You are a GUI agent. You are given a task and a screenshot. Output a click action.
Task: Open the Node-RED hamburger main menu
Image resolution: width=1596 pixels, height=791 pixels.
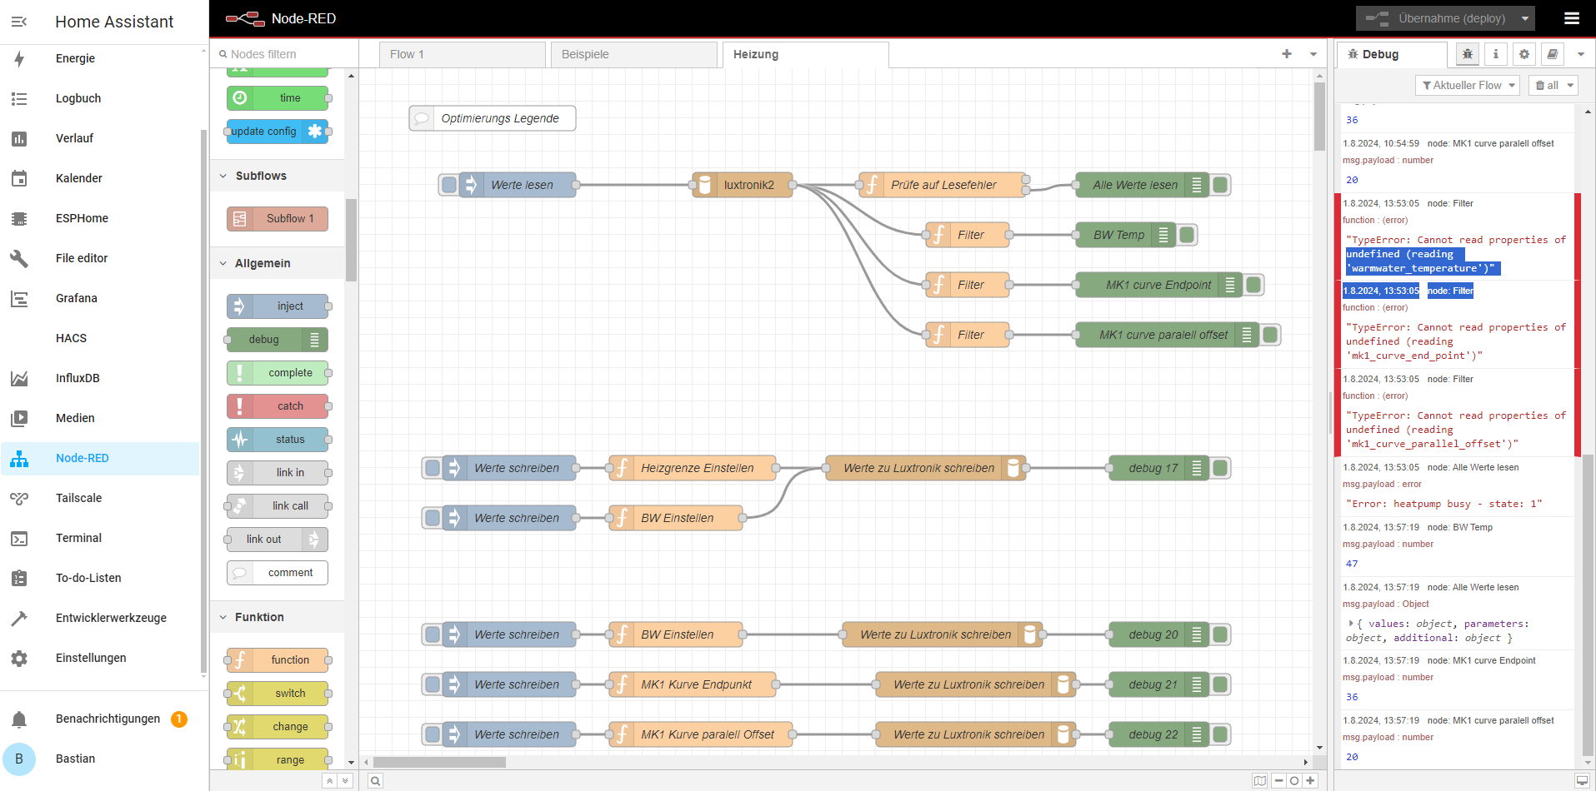[x=1572, y=18]
